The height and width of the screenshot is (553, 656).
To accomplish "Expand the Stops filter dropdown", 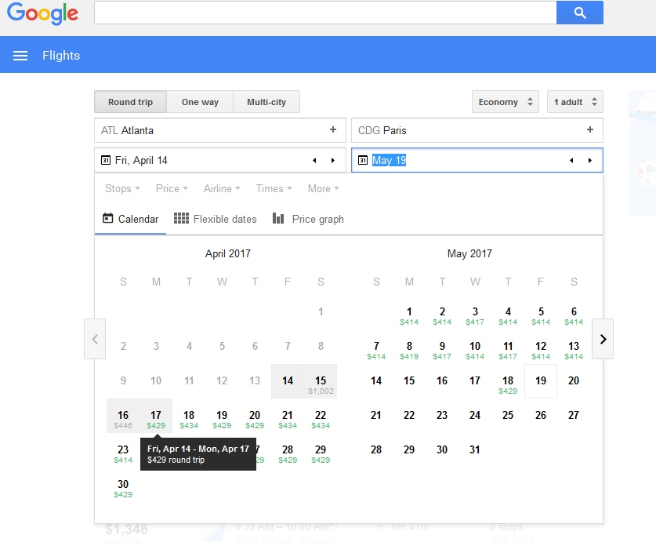I will click(x=122, y=188).
